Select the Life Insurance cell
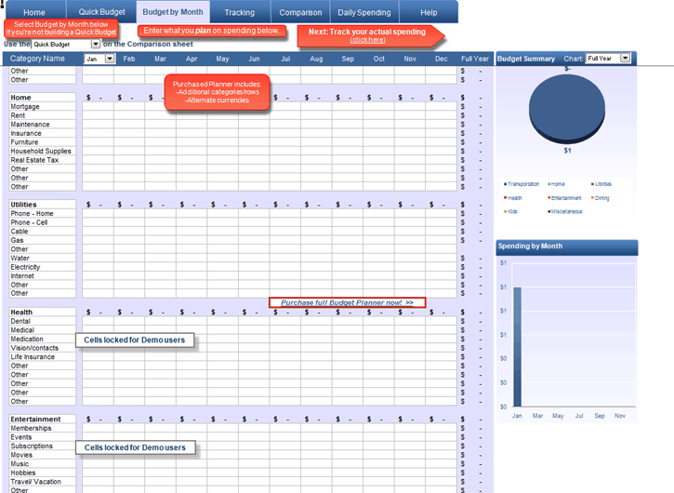This screenshot has width=674, height=493. 42,357
